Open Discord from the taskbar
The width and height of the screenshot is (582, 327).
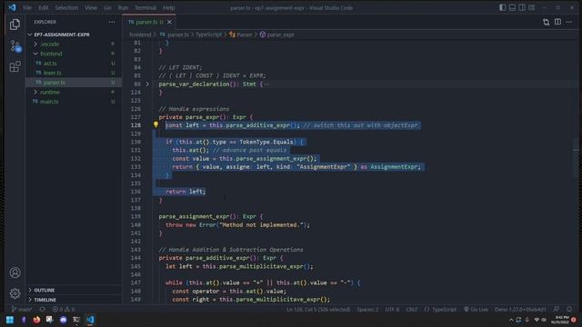pos(63,320)
